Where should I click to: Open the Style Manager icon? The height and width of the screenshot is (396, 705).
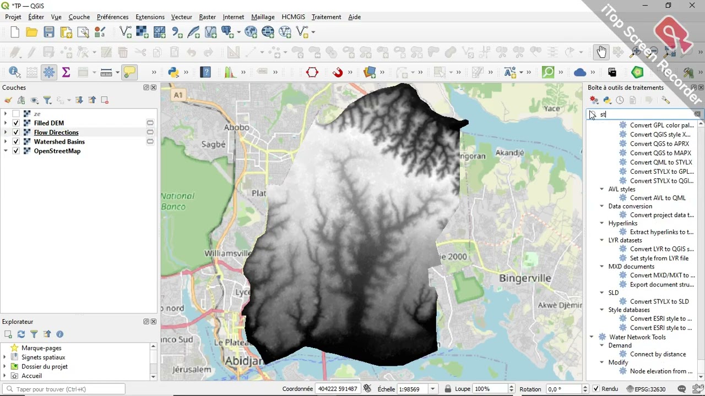(100, 32)
